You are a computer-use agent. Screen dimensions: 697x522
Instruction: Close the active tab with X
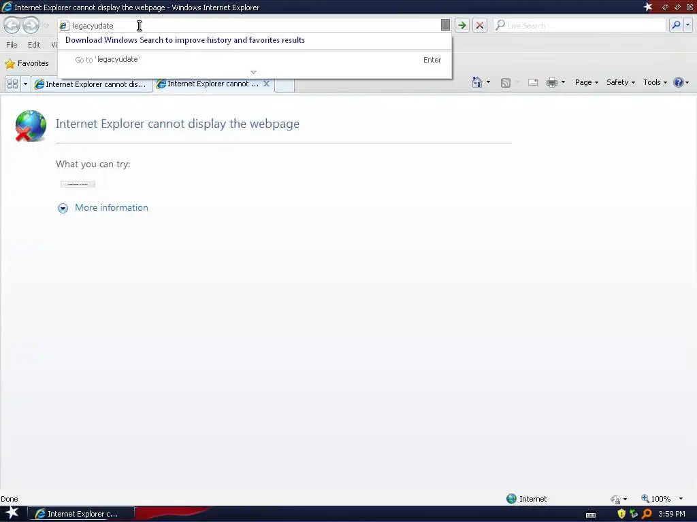(x=266, y=84)
